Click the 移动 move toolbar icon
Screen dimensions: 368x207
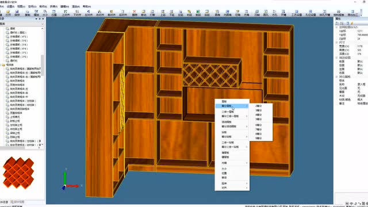(x=143, y=13)
